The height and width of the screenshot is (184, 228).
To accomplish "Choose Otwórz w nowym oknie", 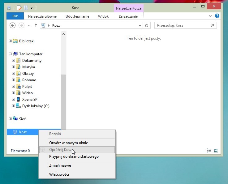I will point(77,143).
